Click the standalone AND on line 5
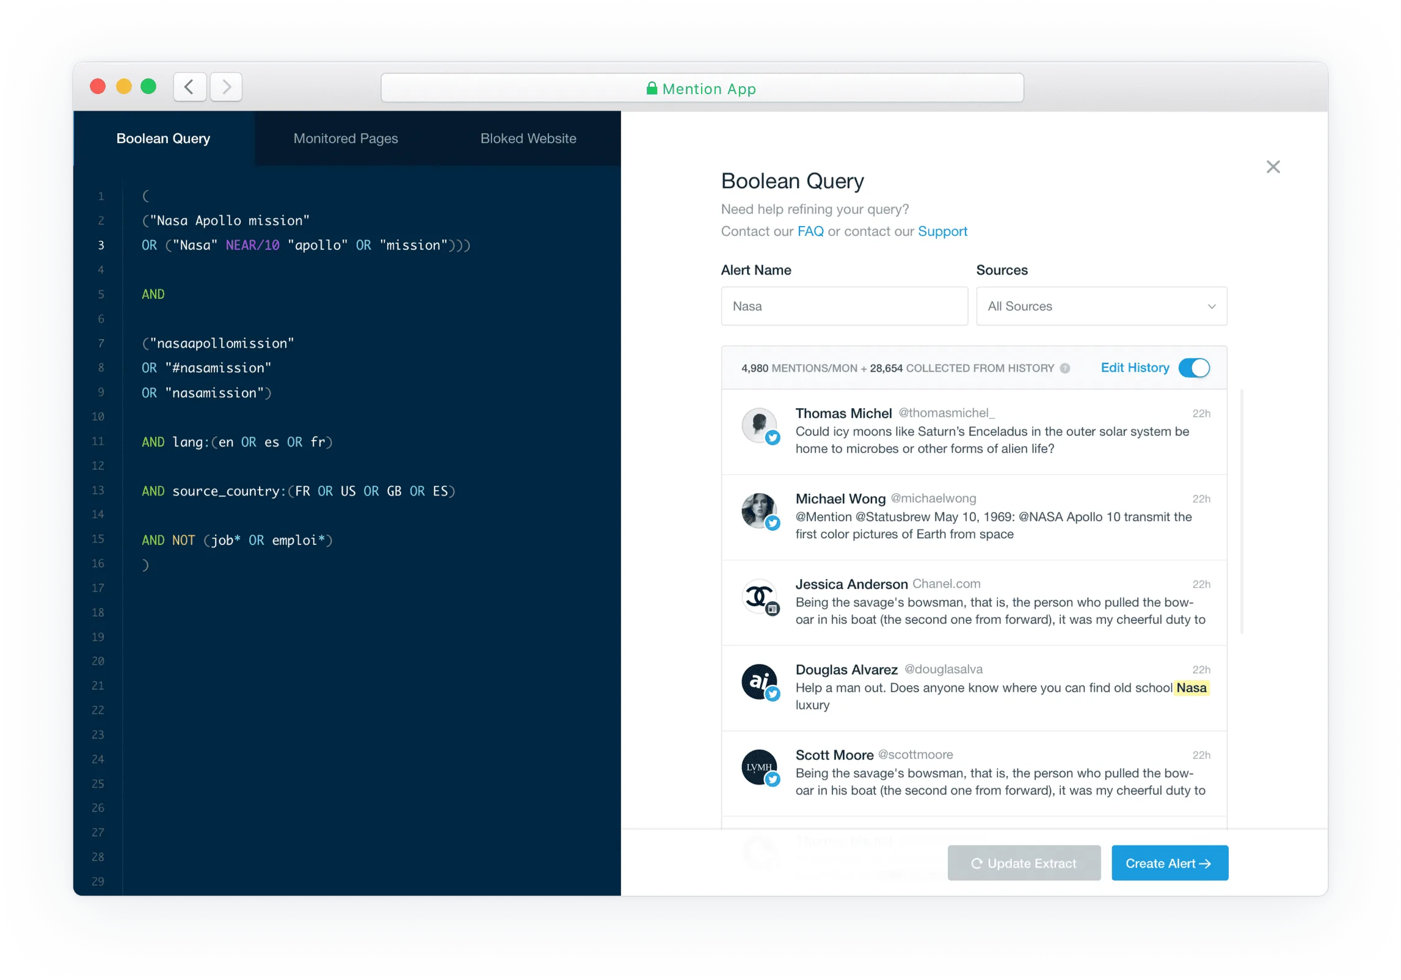1401x980 pixels. coord(153,294)
